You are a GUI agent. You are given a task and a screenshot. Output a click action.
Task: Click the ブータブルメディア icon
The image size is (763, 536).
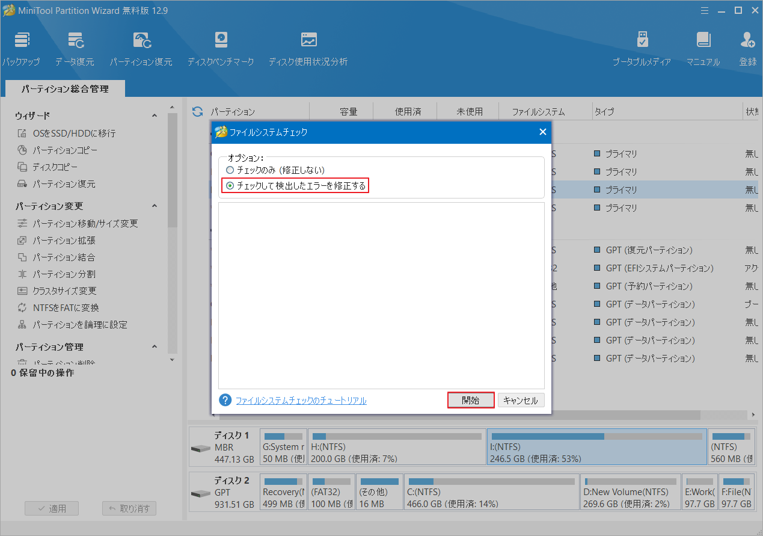click(x=642, y=49)
